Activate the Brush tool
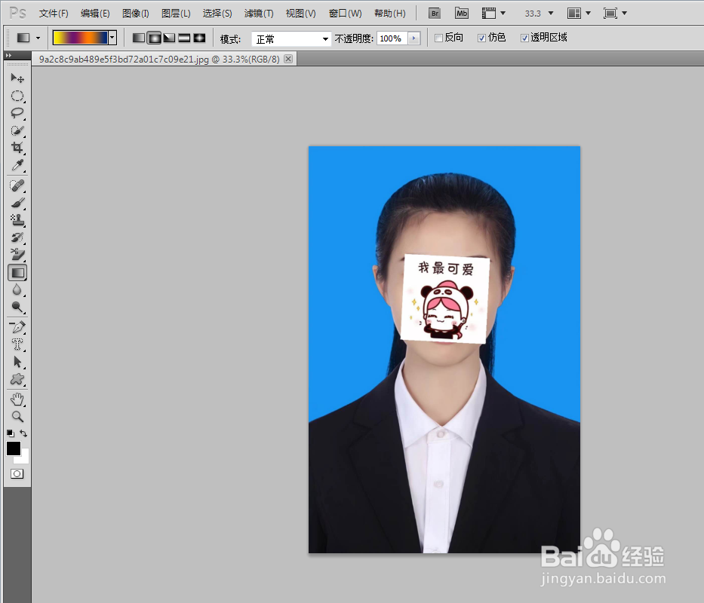 (17, 204)
